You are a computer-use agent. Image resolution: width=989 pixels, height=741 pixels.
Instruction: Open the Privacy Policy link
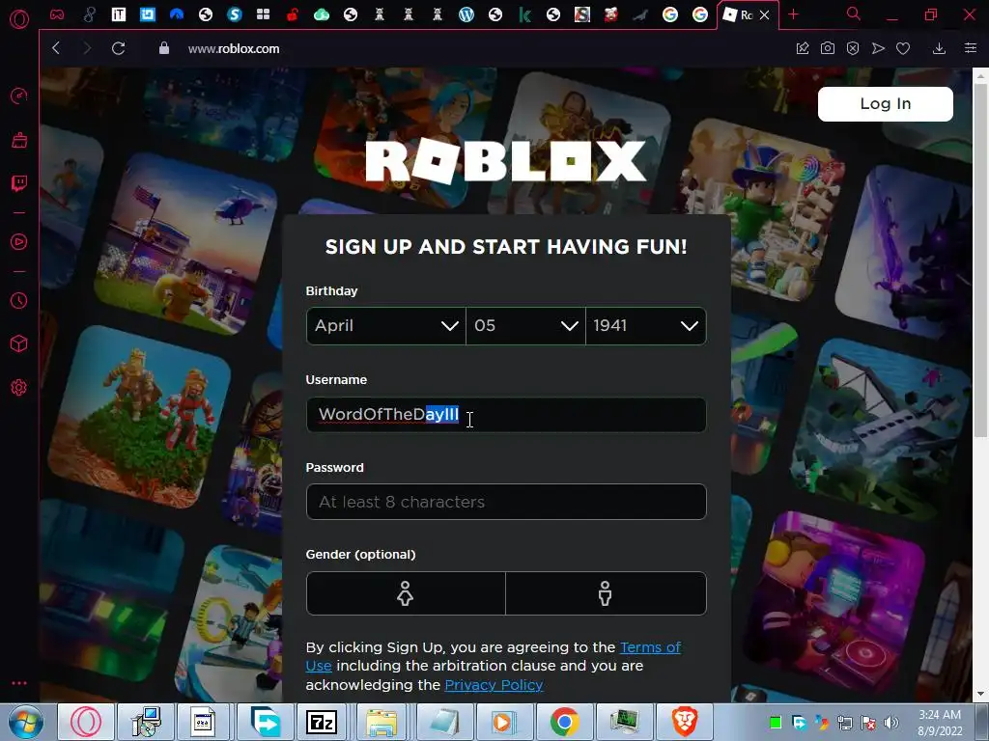tap(494, 685)
